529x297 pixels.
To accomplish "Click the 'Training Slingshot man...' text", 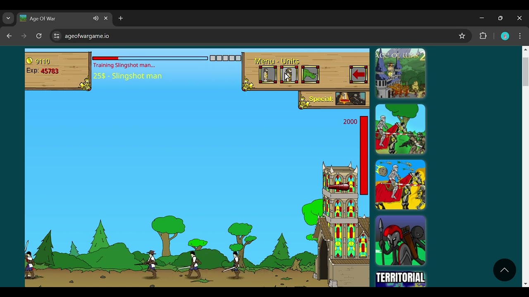I will pyautogui.click(x=124, y=65).
